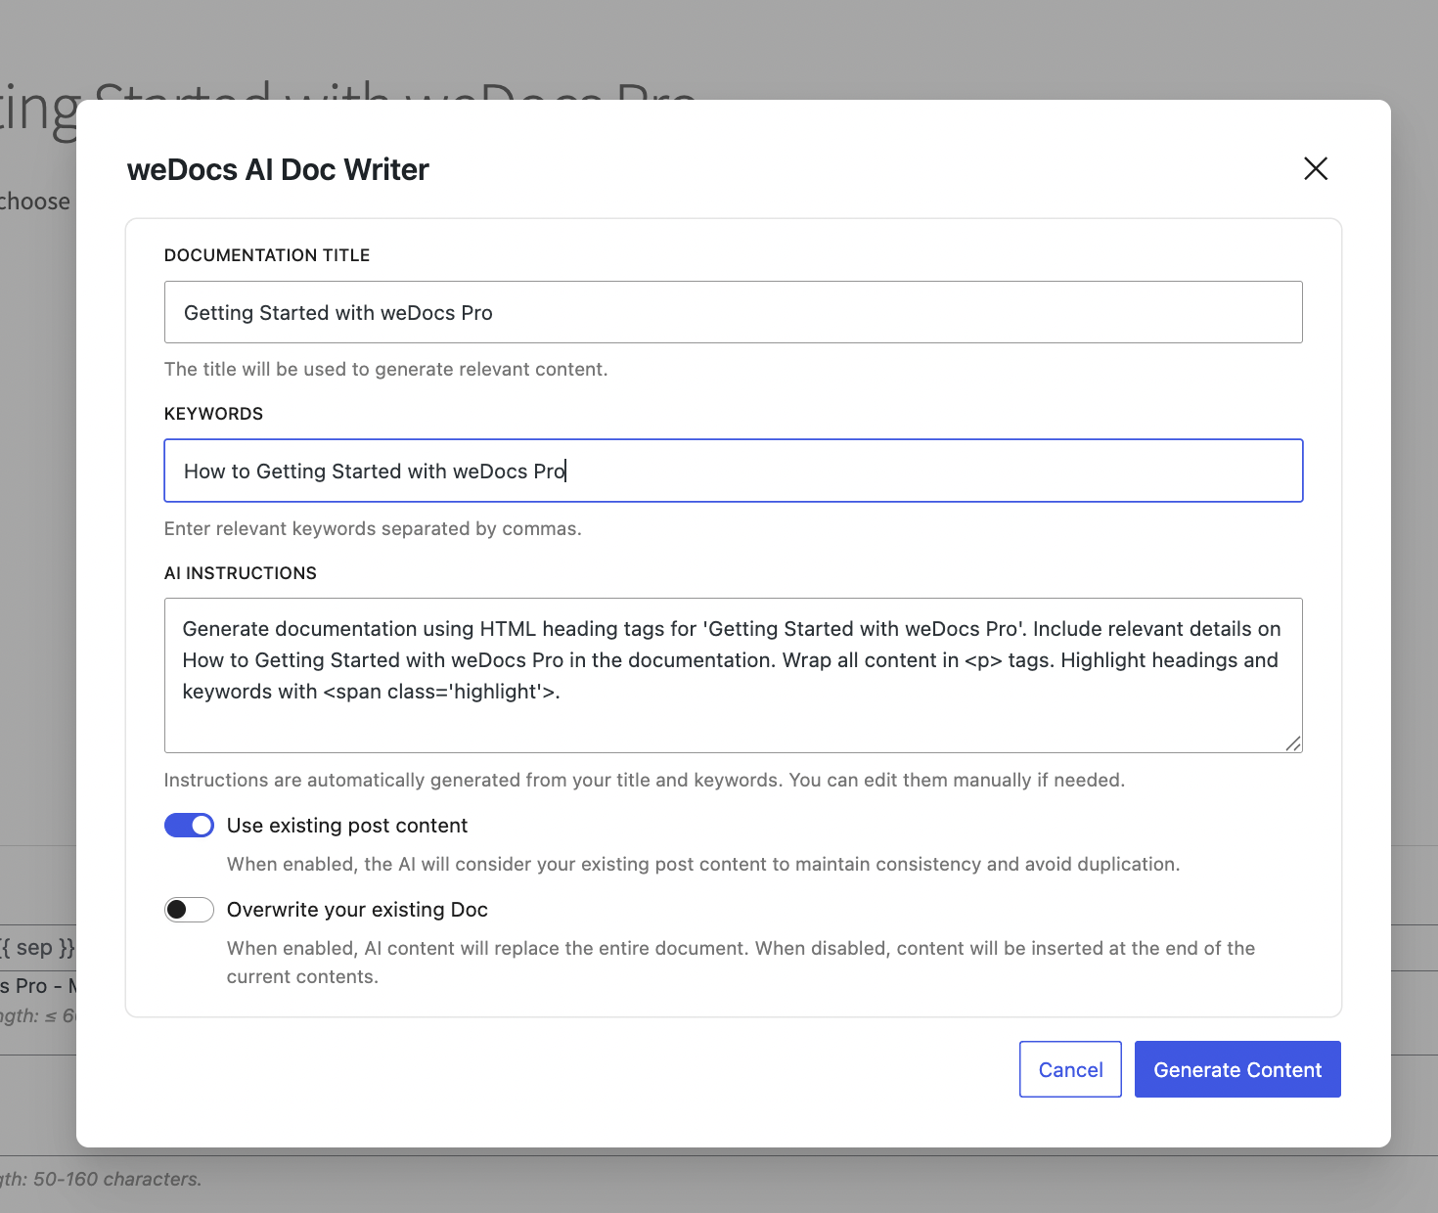Image resolution: width=1438 pixels, height=1213 pixels.
Task: Click the 'Use existing post content' label
Action: tap(347, 826)
